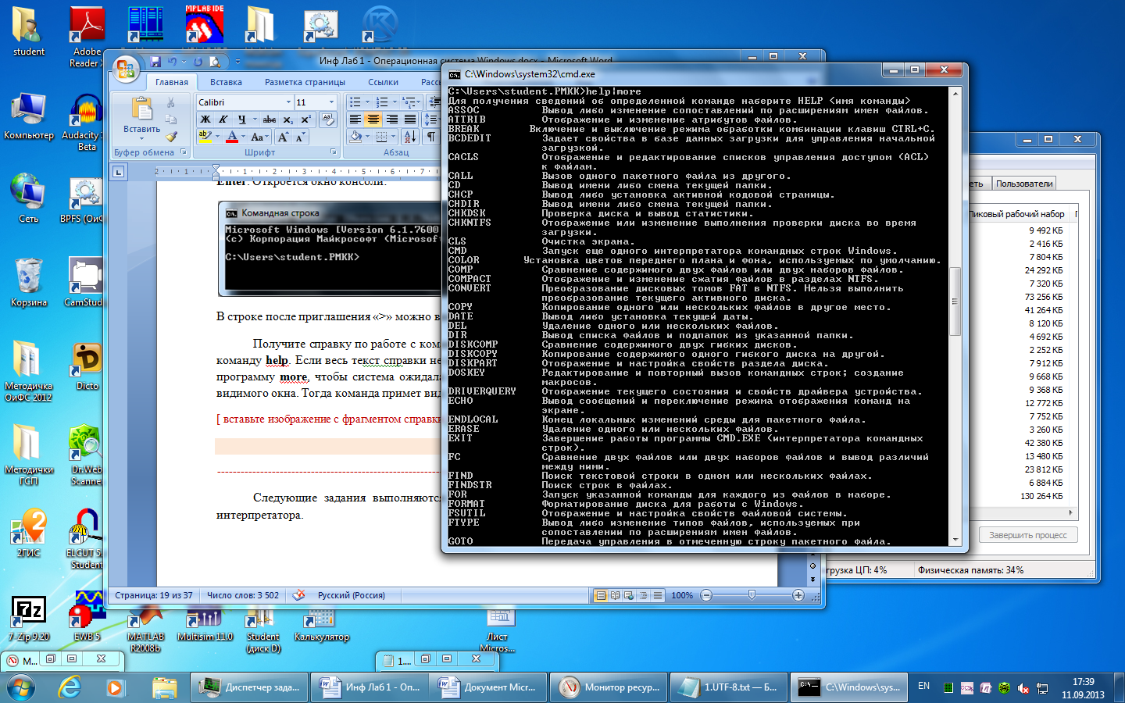Apply yellow text highlight color
The width and height of the screenshot is (1125, 703).
205,137
